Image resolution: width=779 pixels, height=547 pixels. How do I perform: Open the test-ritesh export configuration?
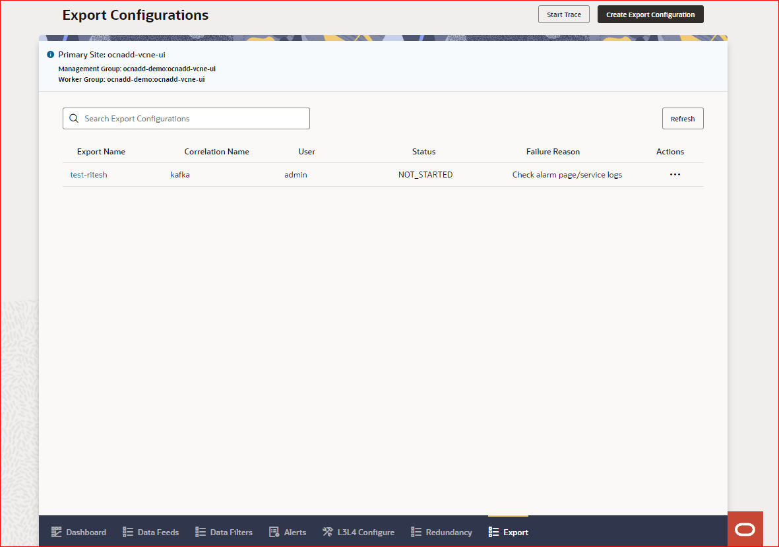[88, 174]
